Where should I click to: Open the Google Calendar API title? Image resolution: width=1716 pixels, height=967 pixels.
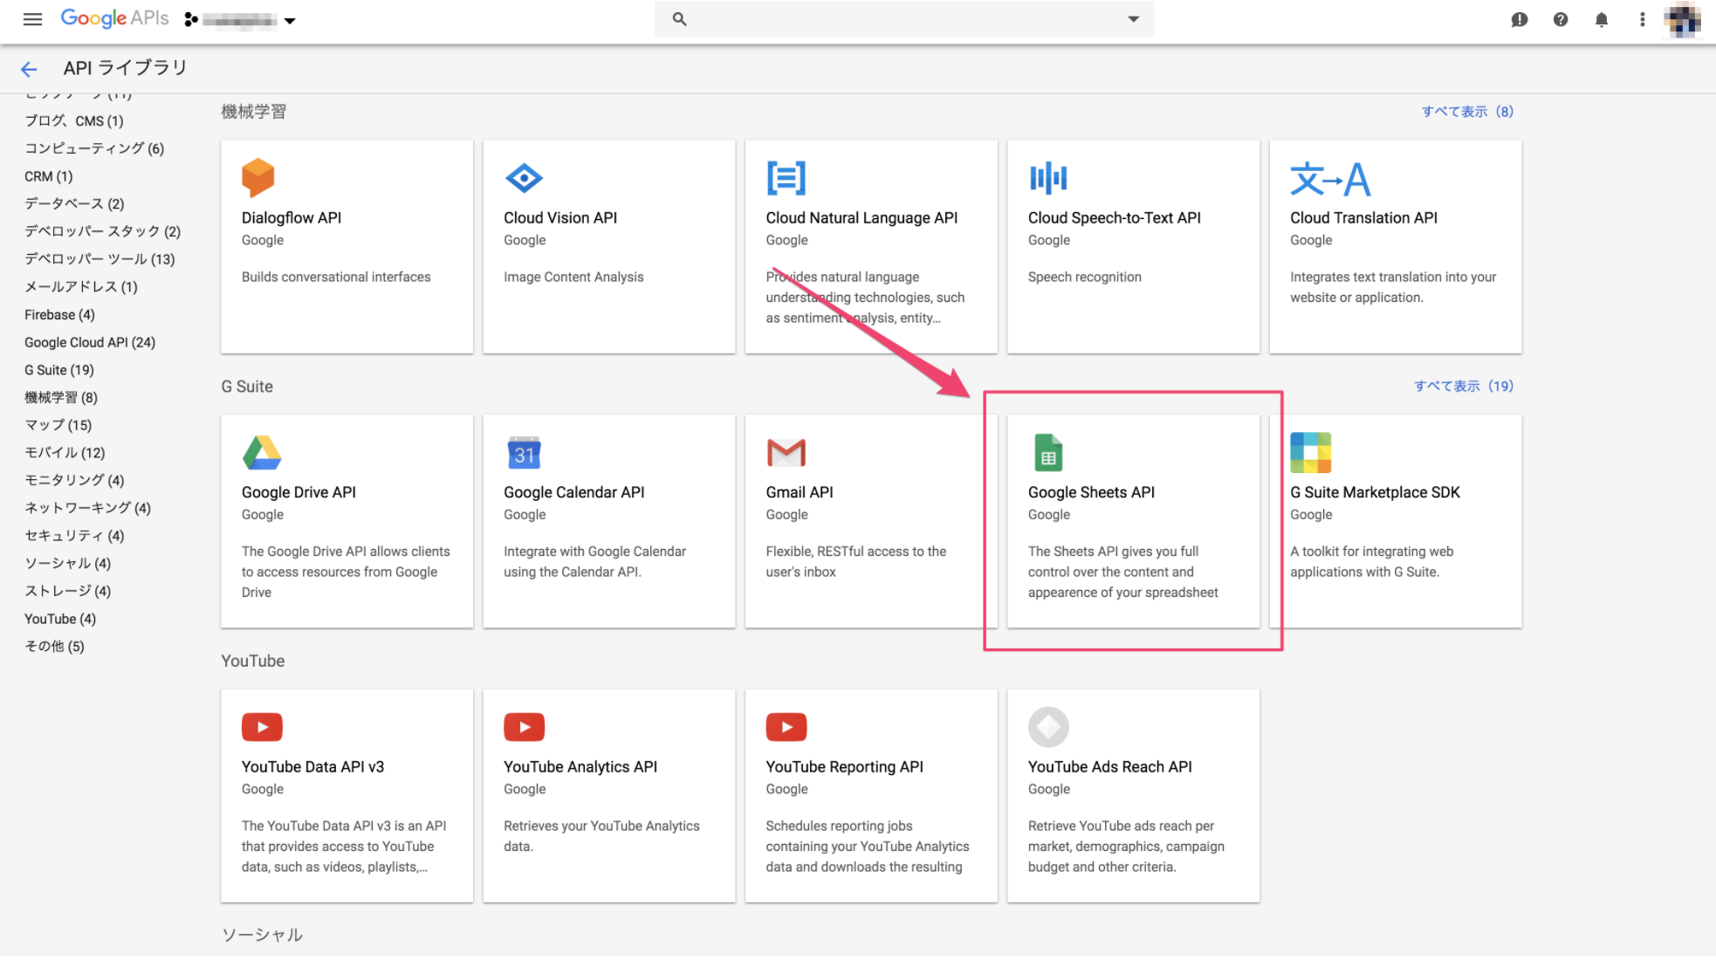[x=574, y=493]
